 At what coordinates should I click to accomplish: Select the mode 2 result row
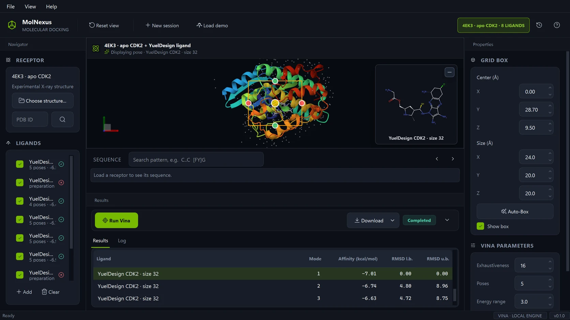pos(272,286)
